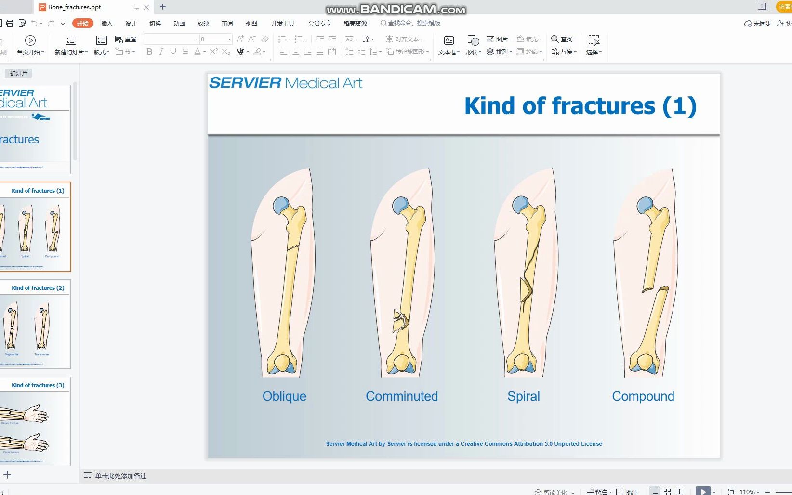Click the notes placeholder 单击此处添加备注
792x495 pixels.
point(121,476)
